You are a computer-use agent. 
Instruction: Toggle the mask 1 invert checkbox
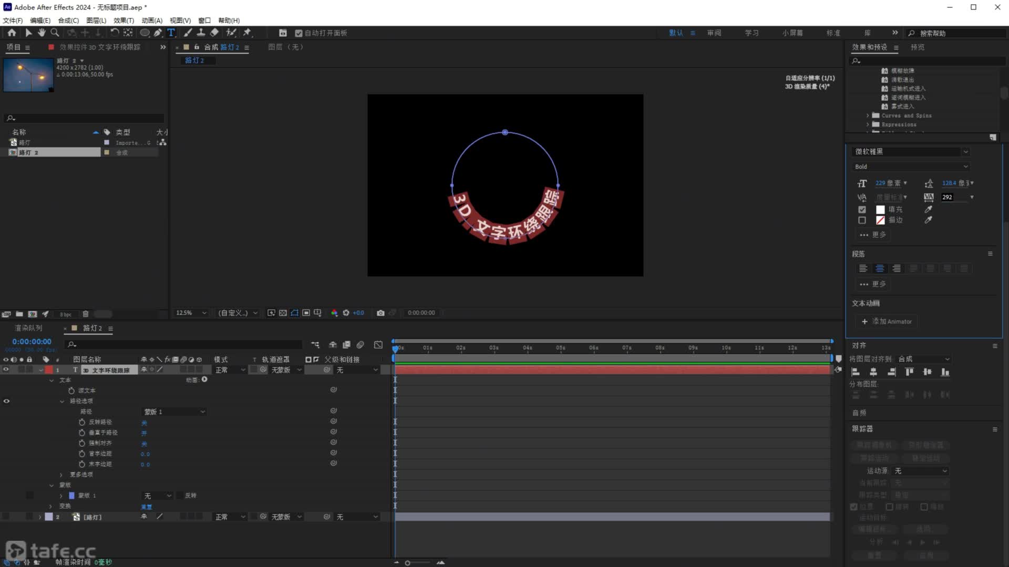pos(179,496)
